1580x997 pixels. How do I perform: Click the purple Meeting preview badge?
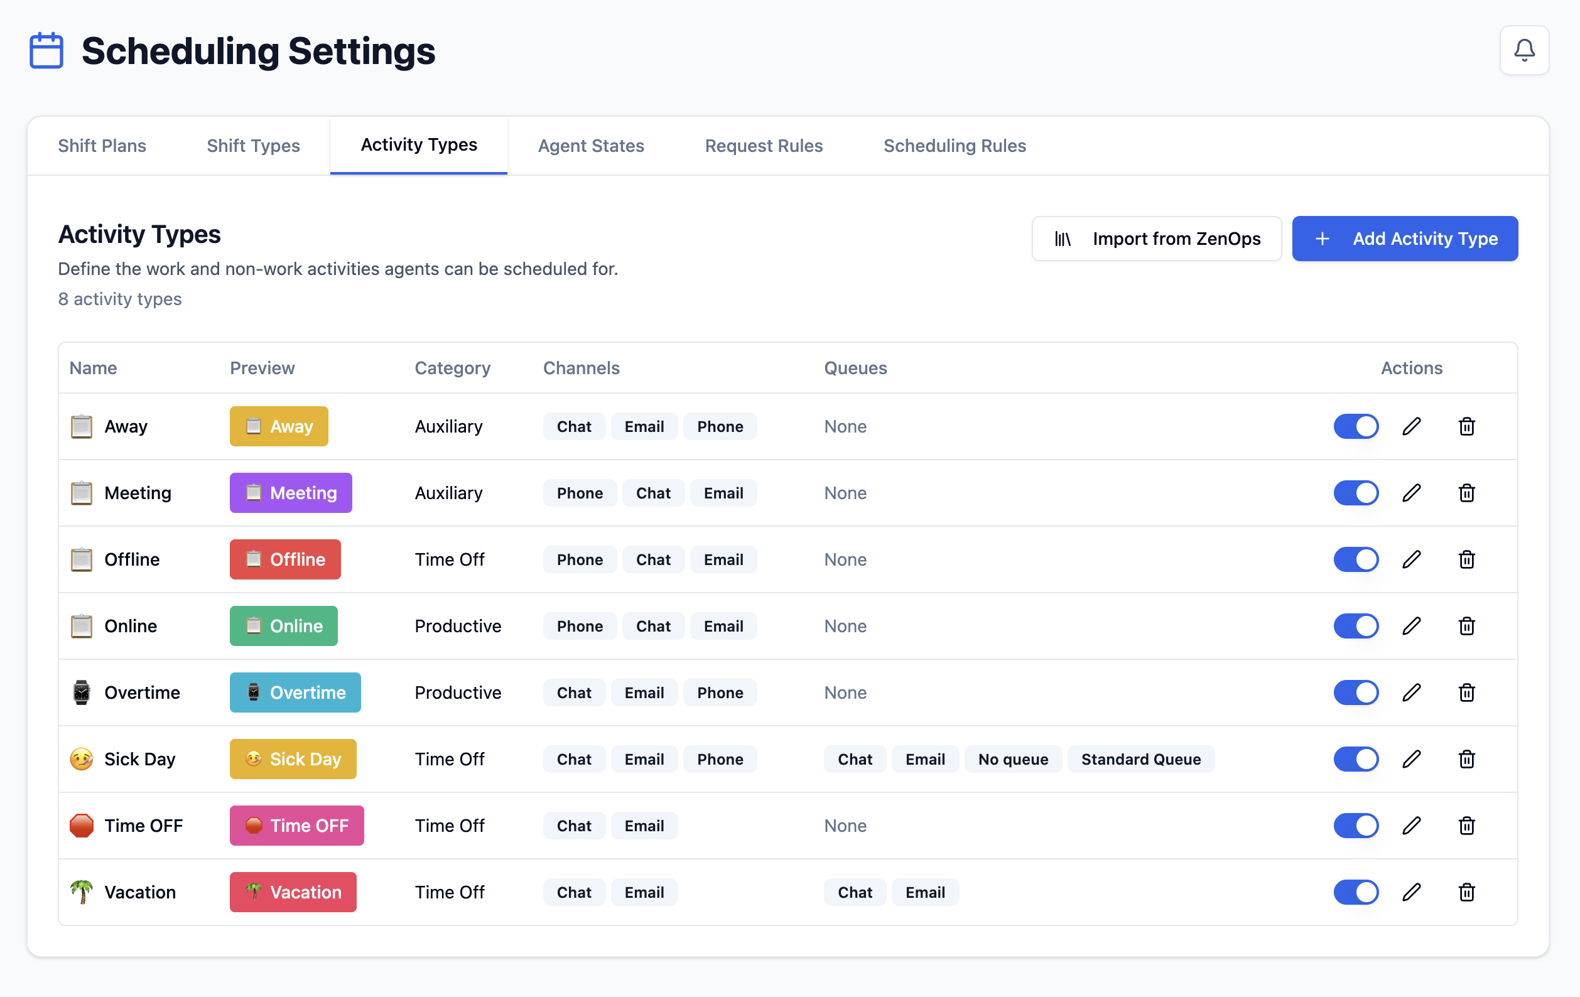tap(291, 493)
